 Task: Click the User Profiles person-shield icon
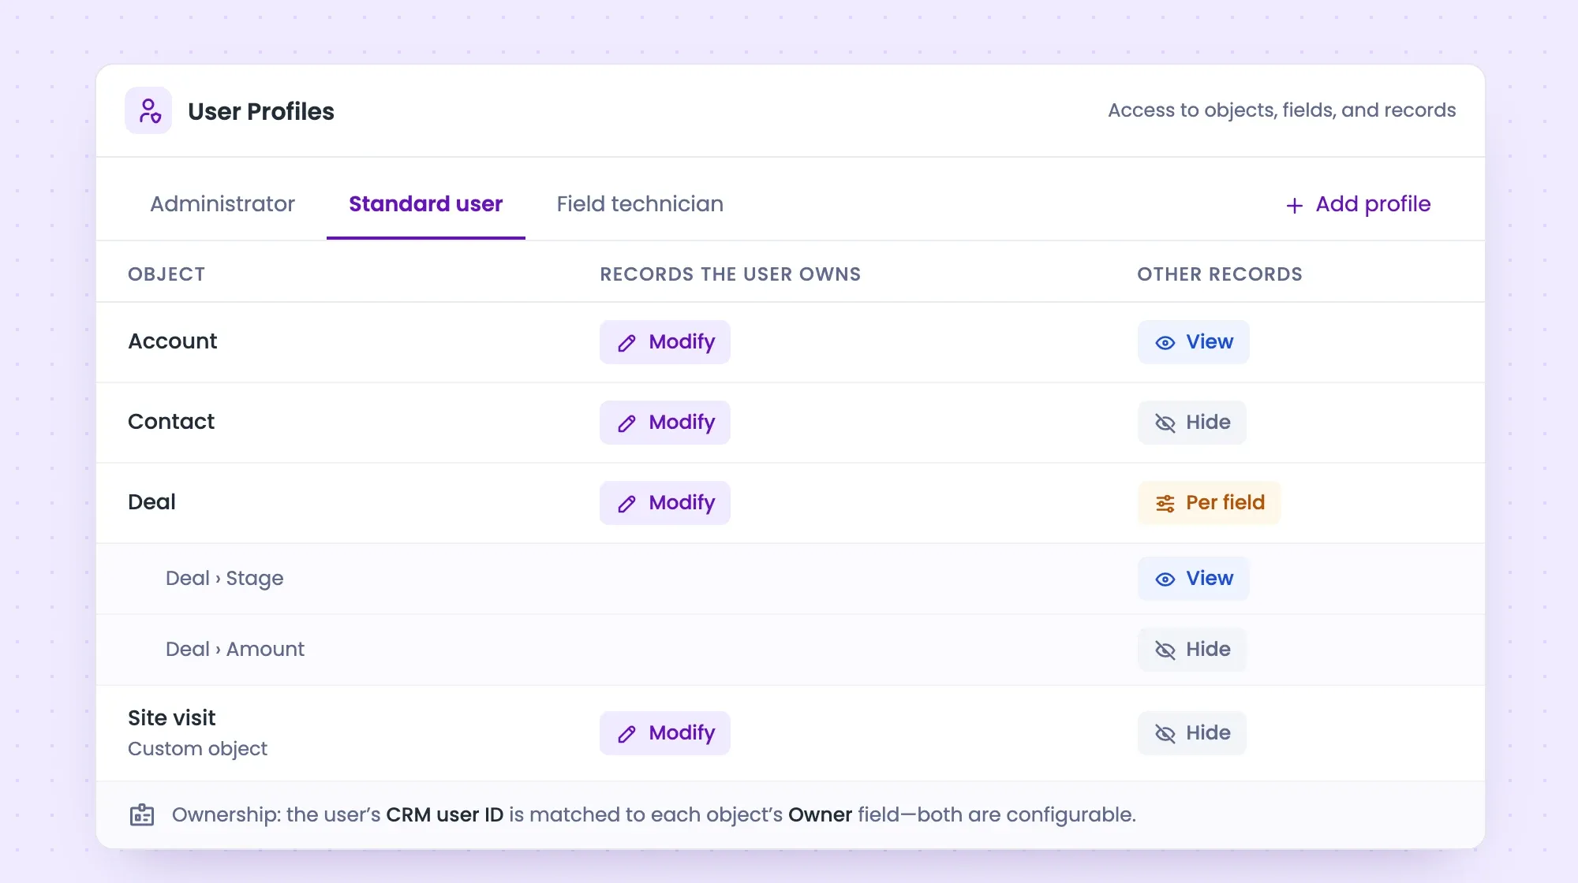click(148, 110)
